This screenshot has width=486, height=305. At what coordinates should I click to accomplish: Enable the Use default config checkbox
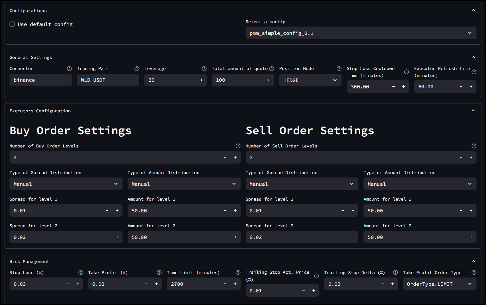pos(12,24)
